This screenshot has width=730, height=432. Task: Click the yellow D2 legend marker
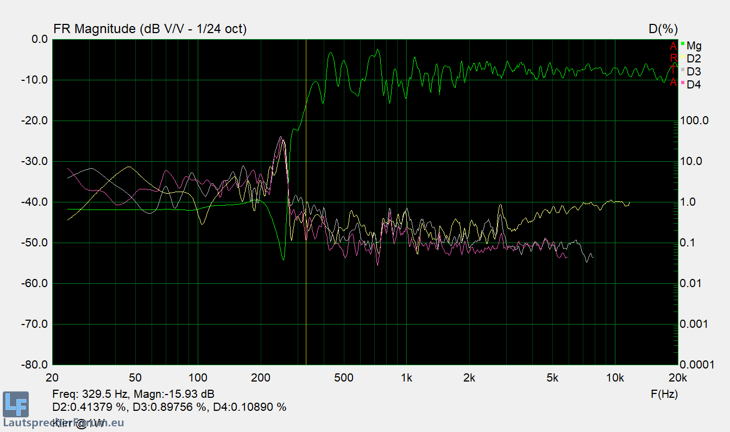pos(682,56)
